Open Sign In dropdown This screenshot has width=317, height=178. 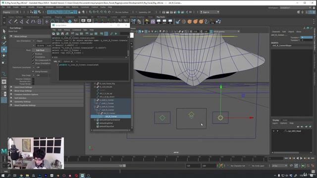(x=210, y=12)
